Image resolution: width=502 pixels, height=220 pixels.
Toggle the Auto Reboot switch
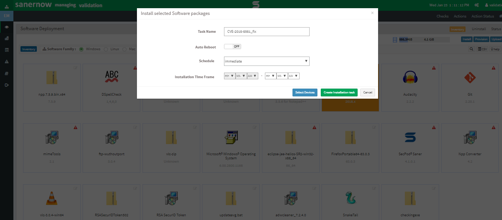click(233, 47)
